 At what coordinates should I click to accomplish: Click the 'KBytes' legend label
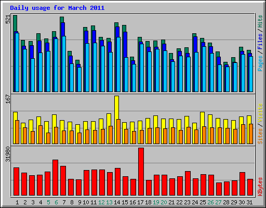coord(260,187)
